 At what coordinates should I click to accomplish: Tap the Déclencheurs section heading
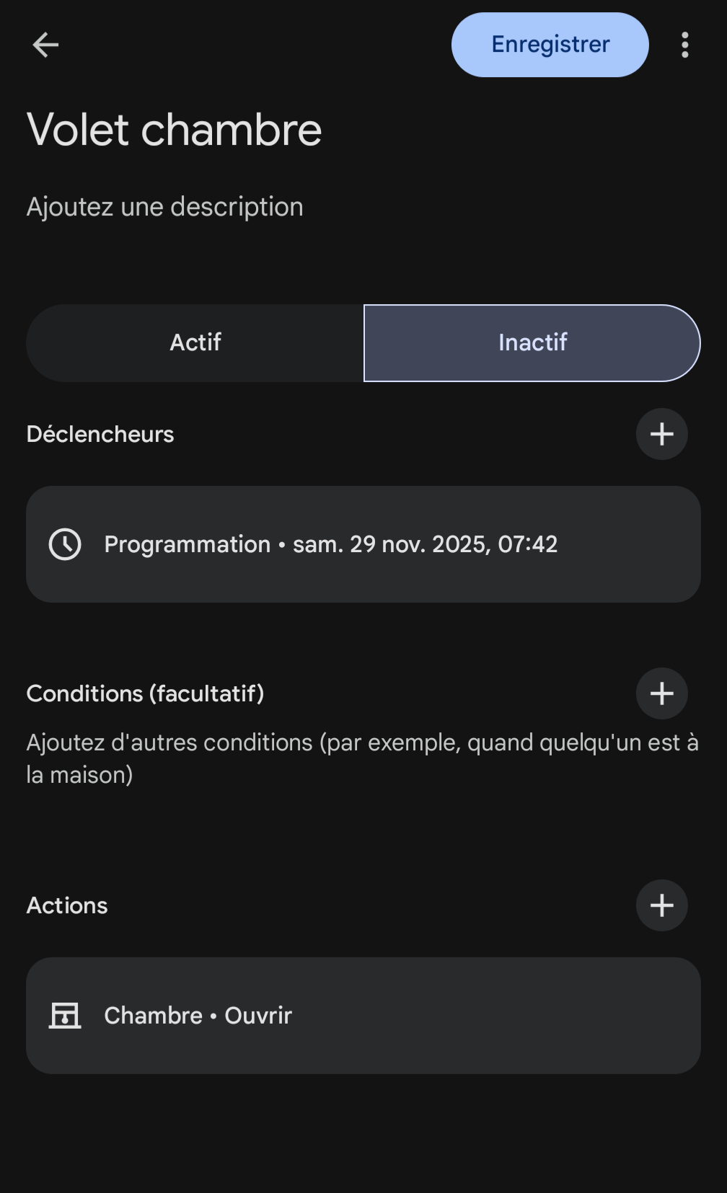[x=100, y=435]
